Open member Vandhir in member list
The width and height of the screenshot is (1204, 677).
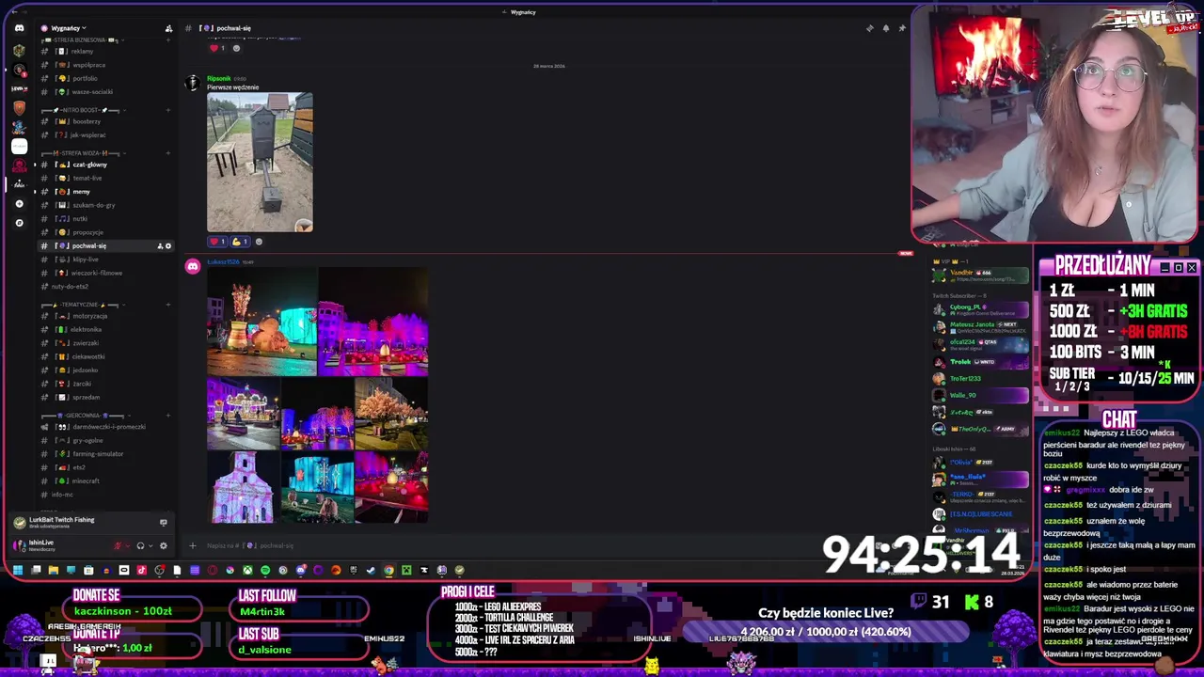(980, 275)
